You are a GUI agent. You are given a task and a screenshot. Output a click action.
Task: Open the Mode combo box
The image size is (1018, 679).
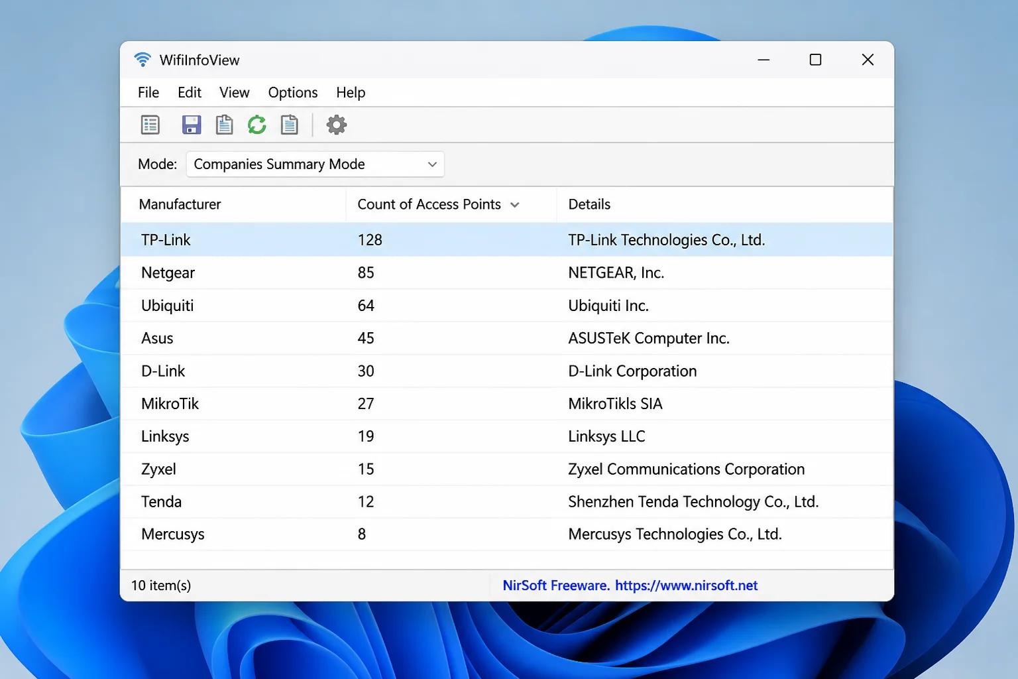point(315,164)
